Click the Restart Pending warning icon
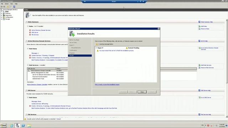The width and height of the screenshot is (228, 128). coord(127,48)
